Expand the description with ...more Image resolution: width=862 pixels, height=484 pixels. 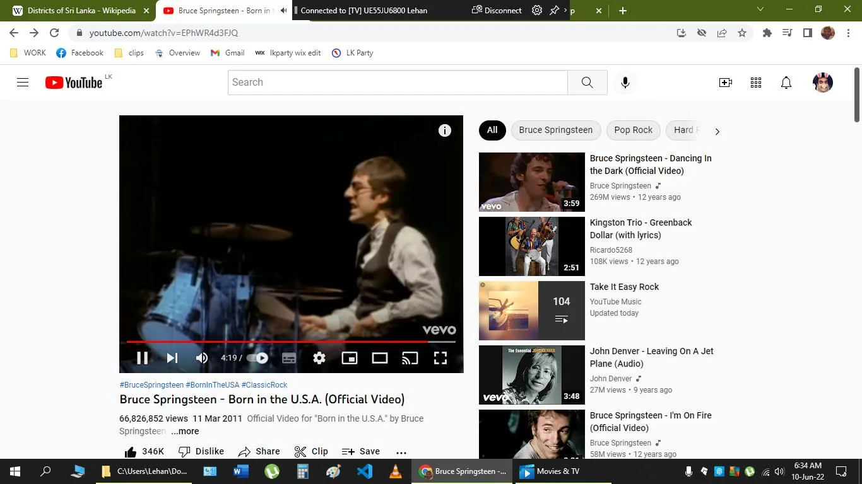[185, 431]
